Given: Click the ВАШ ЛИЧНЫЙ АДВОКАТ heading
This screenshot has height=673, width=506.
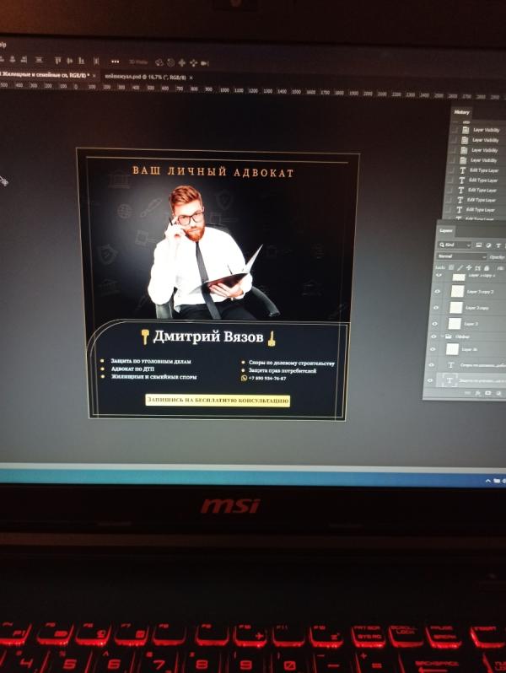Looking at the screenshot, I should (213, 172).
